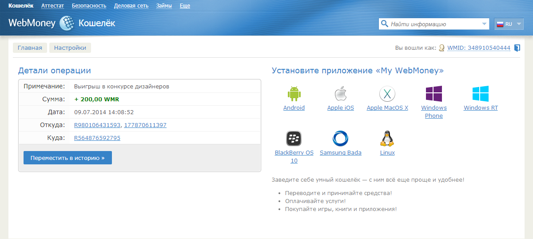
Task: Click the Куда: row label
Action: pos(56,138)
